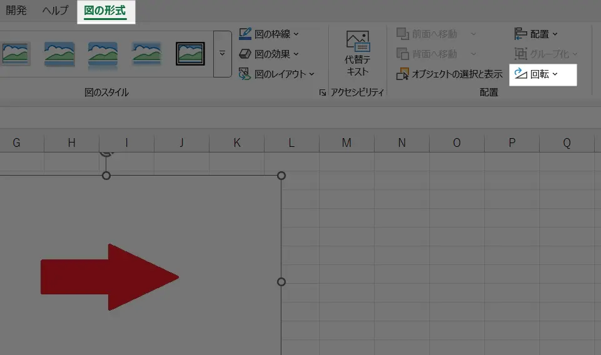Screen dimensions: 601x355
Task: Click the top-right corner sizing handle
Action: 281,176
